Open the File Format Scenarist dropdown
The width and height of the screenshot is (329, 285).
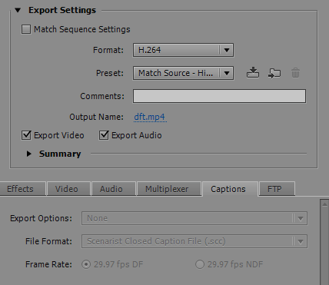[x=194, y=241]
